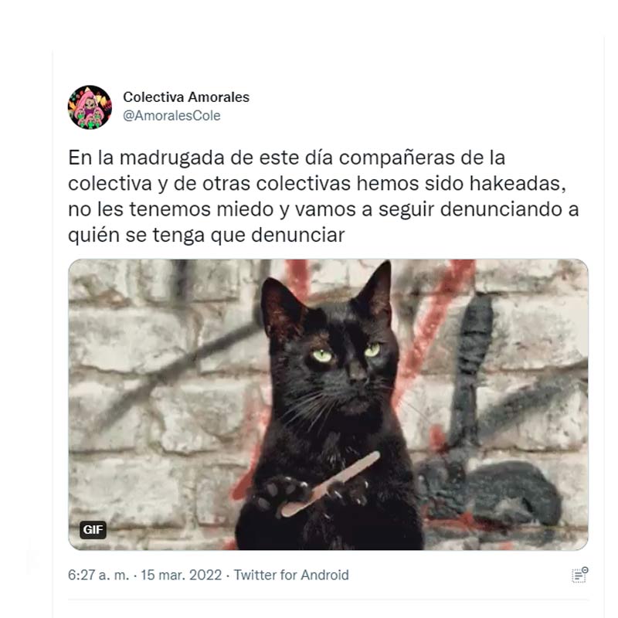Click the cat's face in the GIF
The width and height of the screenshot is (618, 618).
click(x=342, y=365)
